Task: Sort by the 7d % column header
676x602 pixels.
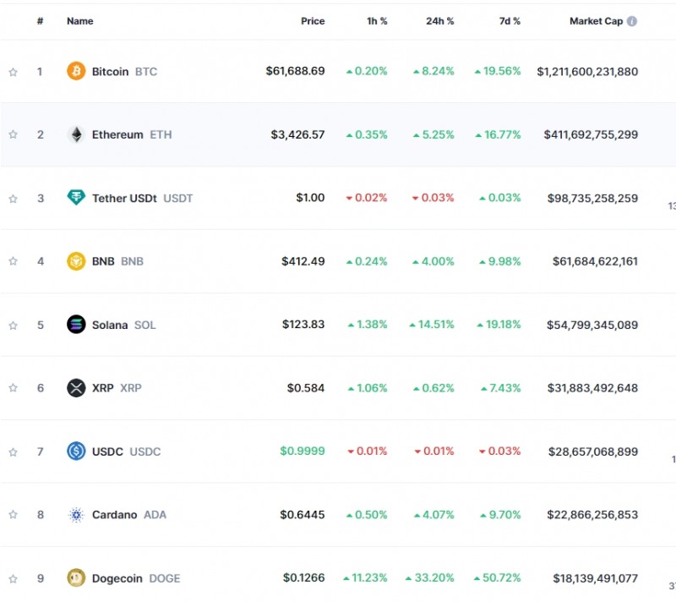Action: 510,21
